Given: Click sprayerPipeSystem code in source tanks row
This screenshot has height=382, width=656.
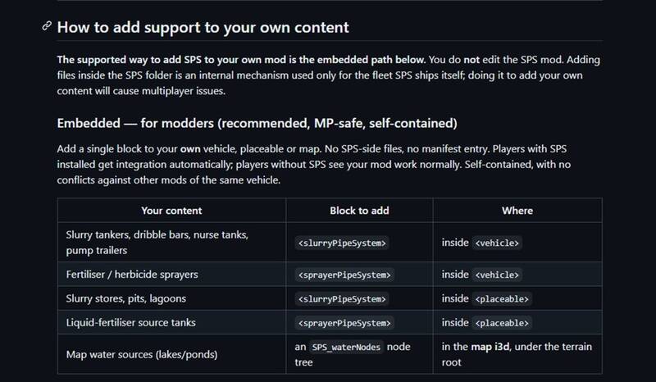Looking at the screenshot, I should pos(344,323).
